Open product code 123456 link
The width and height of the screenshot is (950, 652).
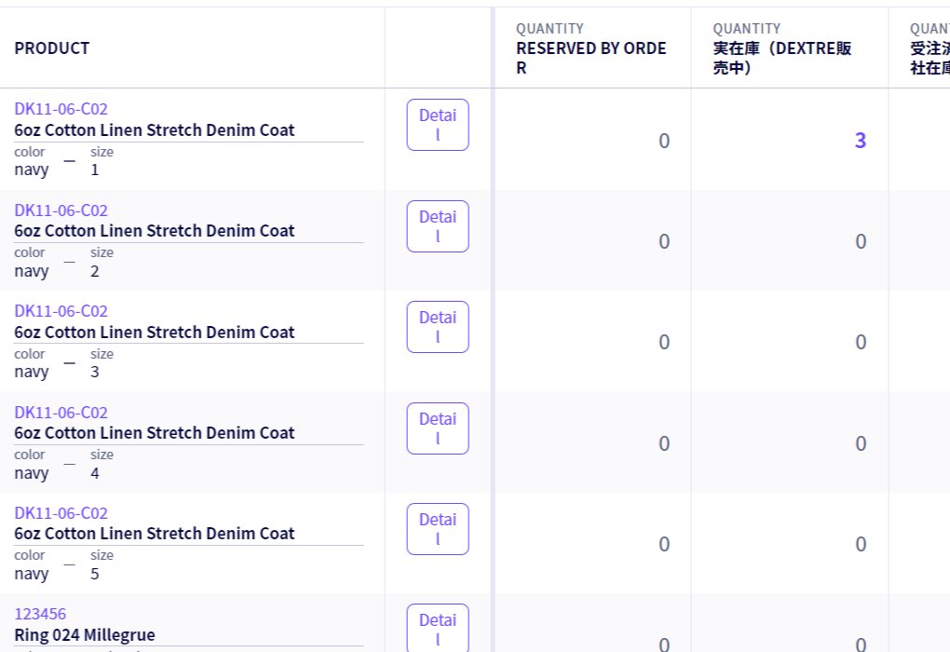point(40,614)
